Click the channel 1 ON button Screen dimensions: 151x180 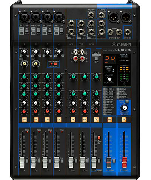click(24, 120)
